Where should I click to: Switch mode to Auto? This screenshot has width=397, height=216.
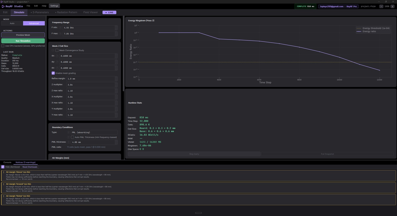[12, 23]
